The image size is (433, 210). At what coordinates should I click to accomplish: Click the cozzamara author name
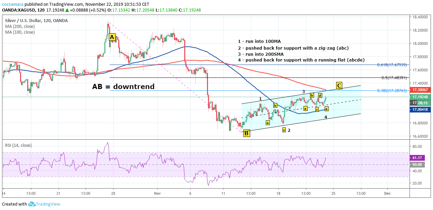click(13, 4)
